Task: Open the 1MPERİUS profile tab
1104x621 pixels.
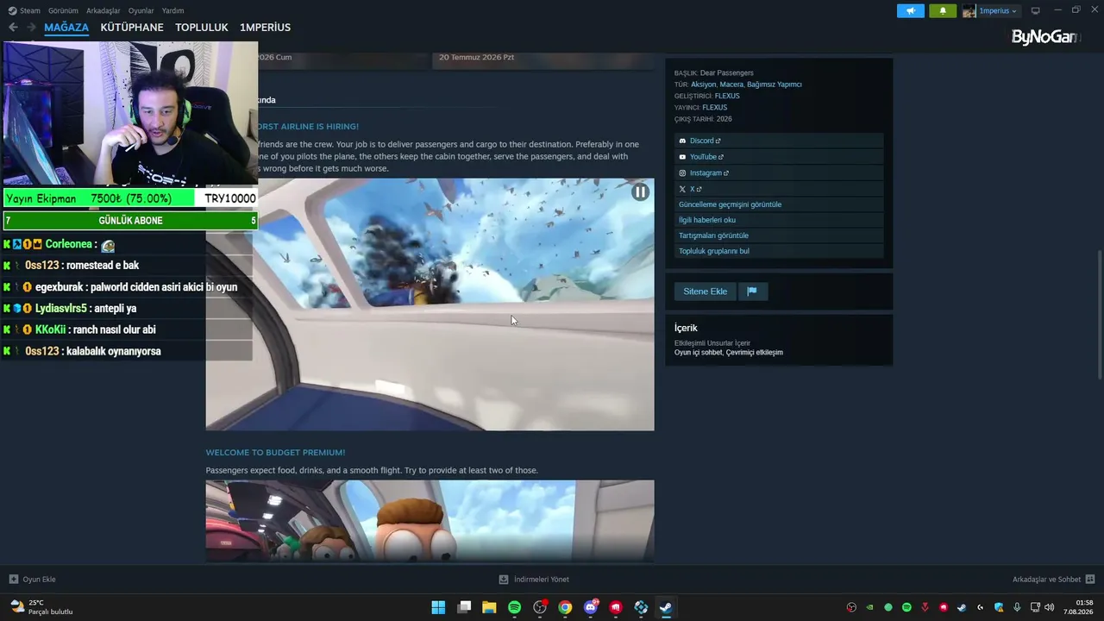Action: [265, 28]
